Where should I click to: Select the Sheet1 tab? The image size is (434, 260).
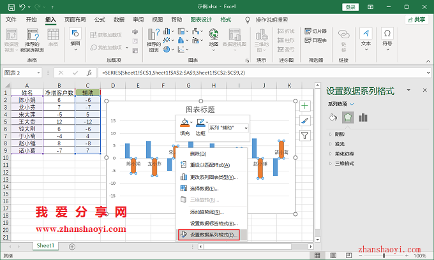pos(45,245)
